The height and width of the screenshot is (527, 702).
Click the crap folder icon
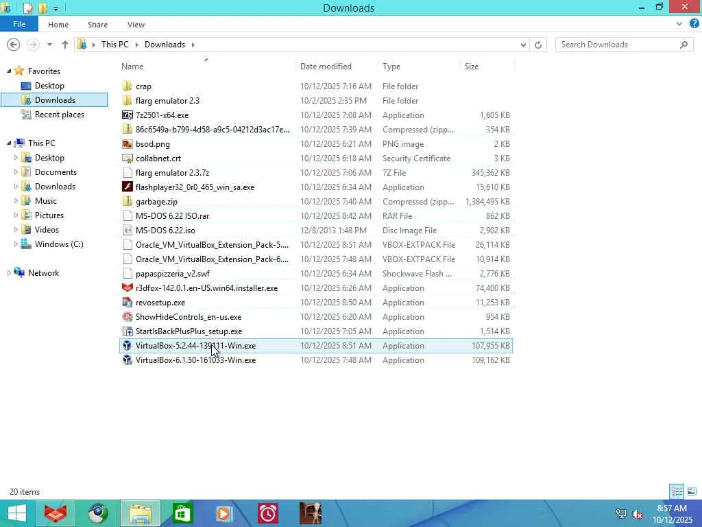(x=127, y=86)
